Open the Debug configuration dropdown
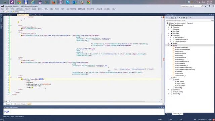Screen dimensions: 215x121 [x=20, y=12]
